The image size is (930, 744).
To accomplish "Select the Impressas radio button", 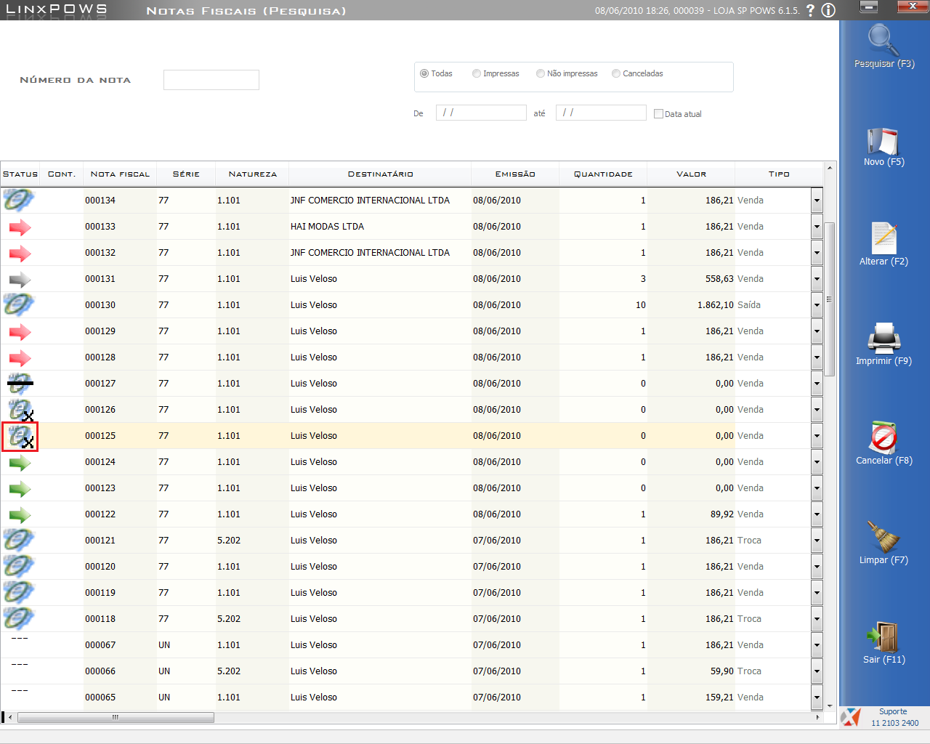I will tap(477, 73).
